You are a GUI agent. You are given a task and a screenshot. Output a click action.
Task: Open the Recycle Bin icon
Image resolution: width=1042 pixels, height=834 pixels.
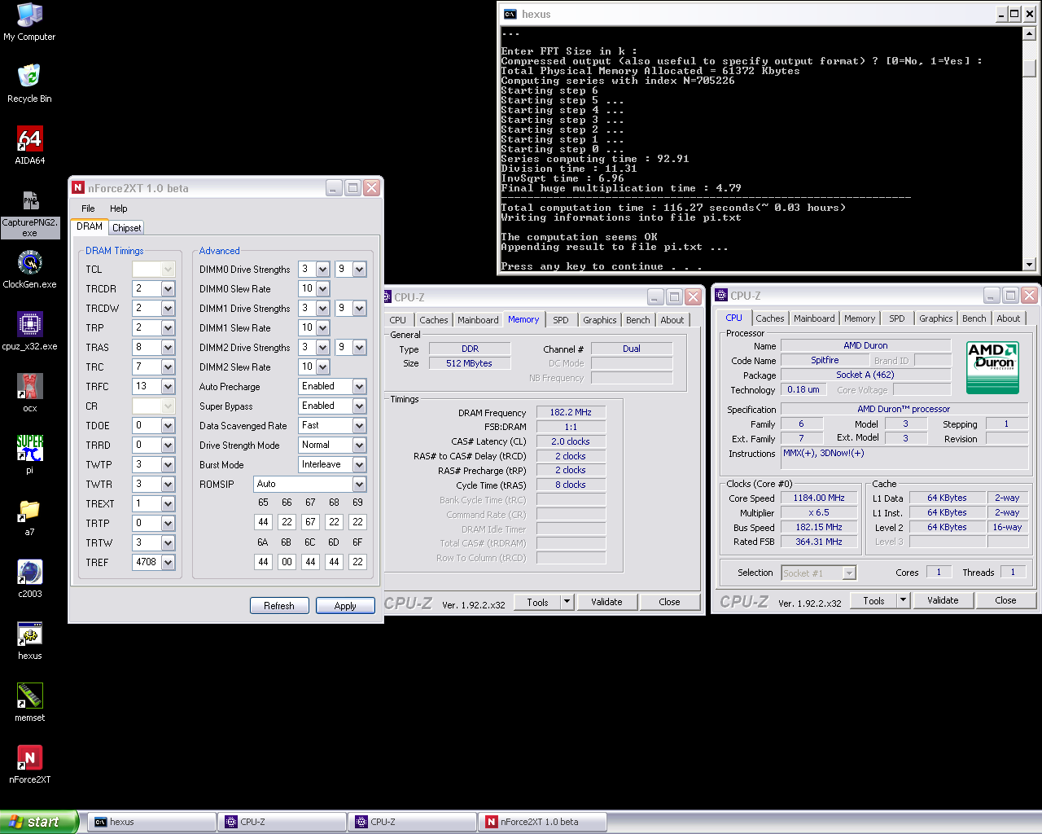point(29,84)
